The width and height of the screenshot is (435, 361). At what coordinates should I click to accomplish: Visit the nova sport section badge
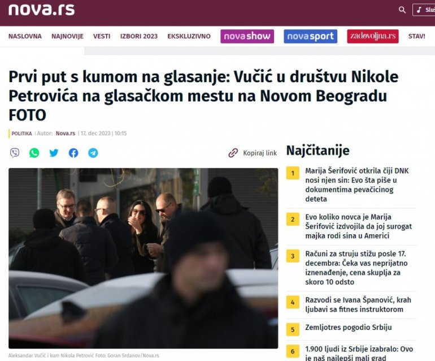pyautogui.click(x=311, y=36)
